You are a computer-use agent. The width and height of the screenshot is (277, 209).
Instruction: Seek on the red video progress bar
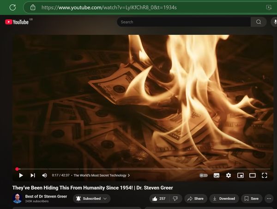[143, 169]
